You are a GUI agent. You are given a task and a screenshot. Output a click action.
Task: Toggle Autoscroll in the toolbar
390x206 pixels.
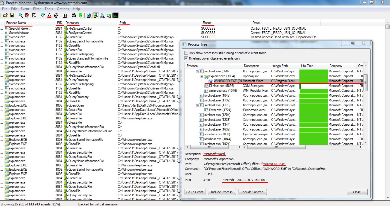pos(27,15)
